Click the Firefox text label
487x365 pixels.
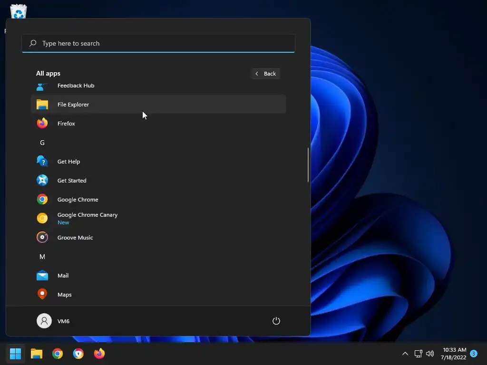(x=66, y=123)
